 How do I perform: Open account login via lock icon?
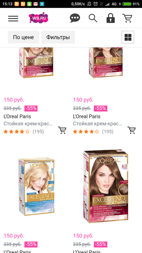tap(111, 18)
